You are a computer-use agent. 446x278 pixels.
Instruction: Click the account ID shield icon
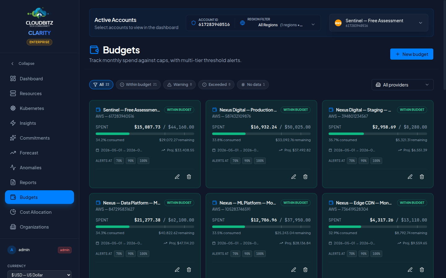194,23
